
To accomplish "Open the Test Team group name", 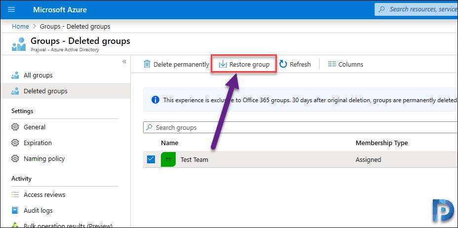I will (194, 160).
